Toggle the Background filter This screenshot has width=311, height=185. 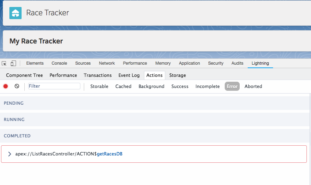point(151,86)
